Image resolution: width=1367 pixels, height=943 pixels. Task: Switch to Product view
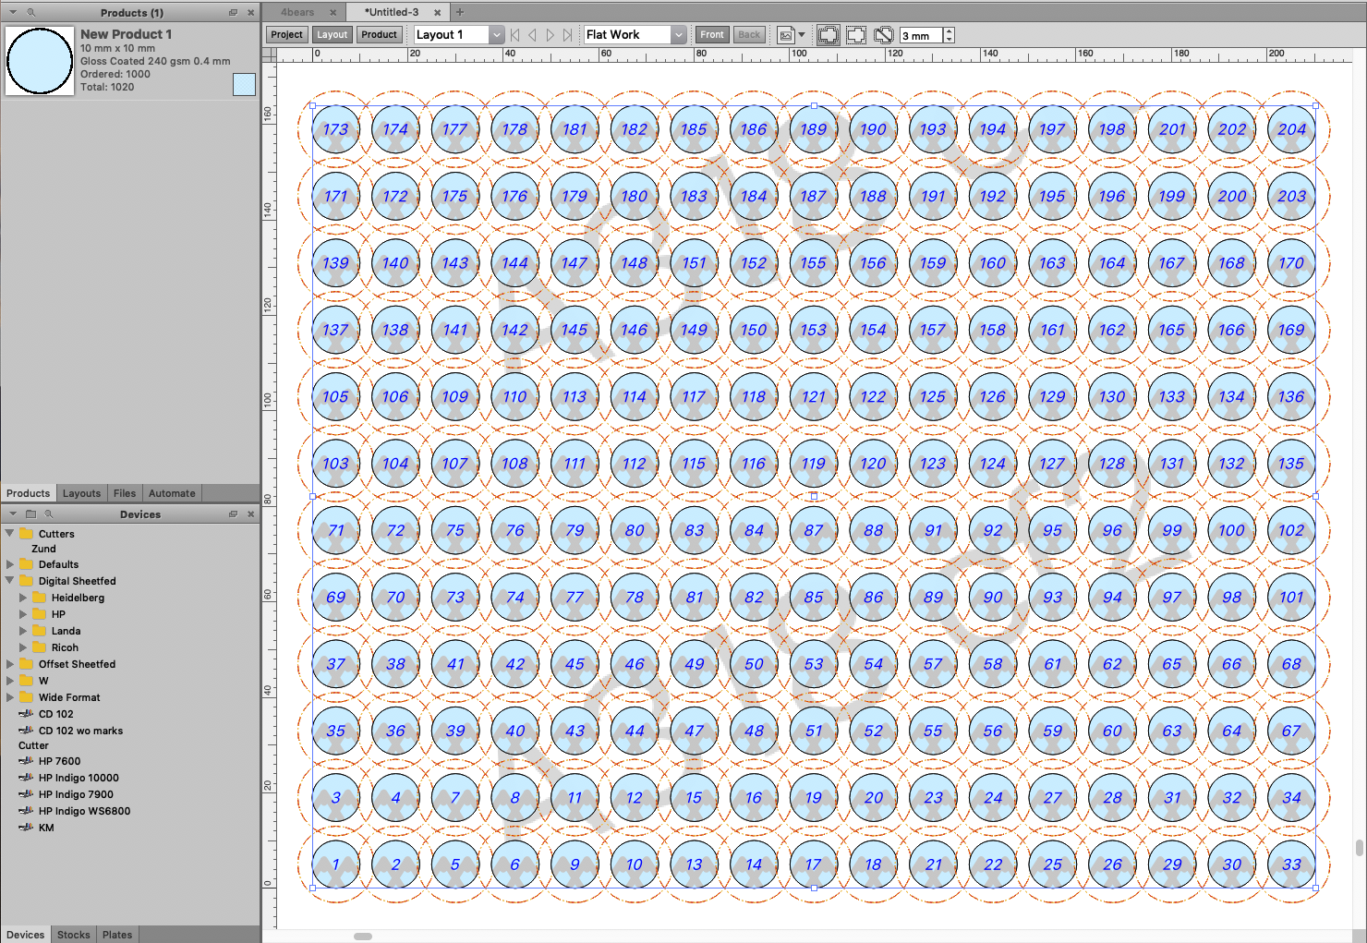point(379,35)
